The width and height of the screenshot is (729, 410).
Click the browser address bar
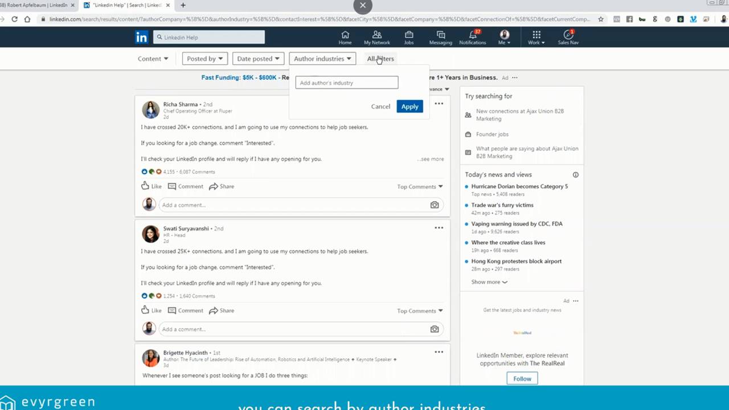pyautogui.click(x=319, y=19)
